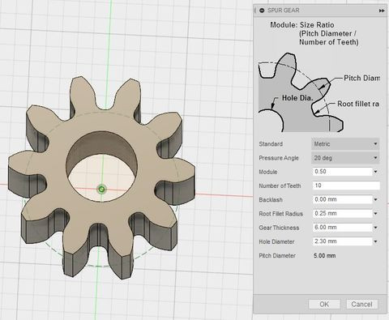The height and width of the screenshot is (320, 389).
Task: Expand the Root Fillet Radius dropdown arrow
Action: coord(375,214)
